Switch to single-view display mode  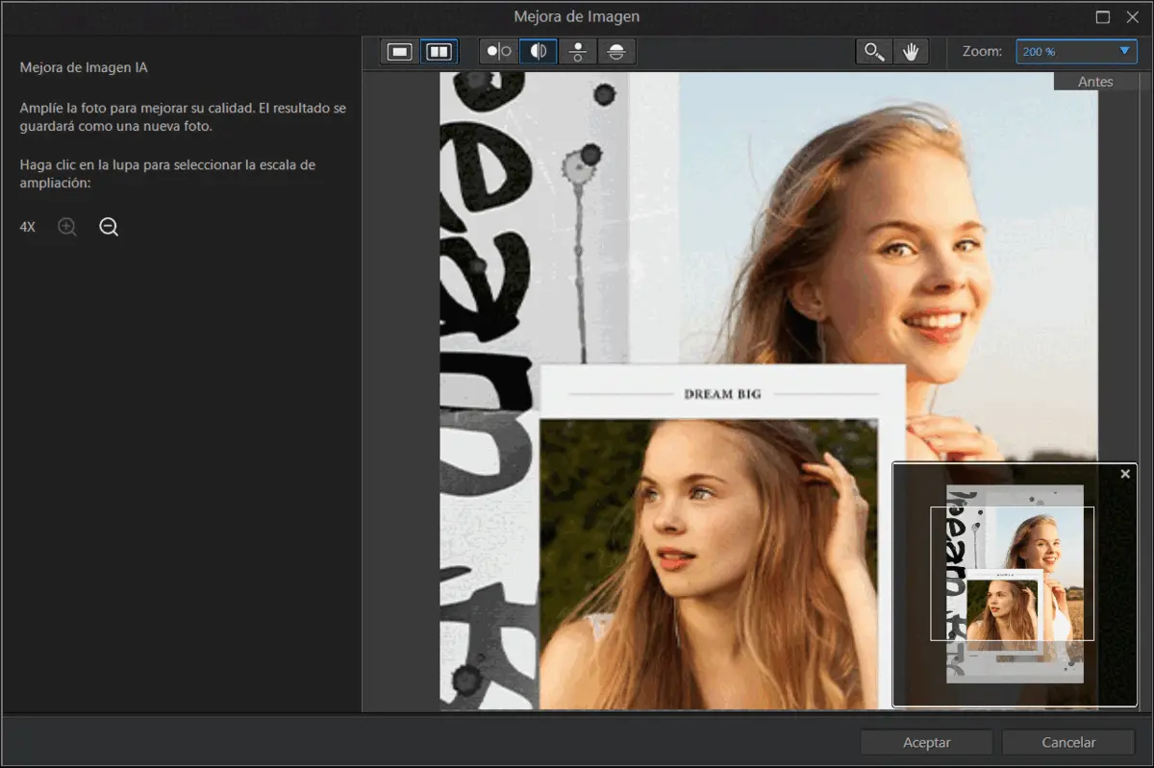[x=399, y=51]
